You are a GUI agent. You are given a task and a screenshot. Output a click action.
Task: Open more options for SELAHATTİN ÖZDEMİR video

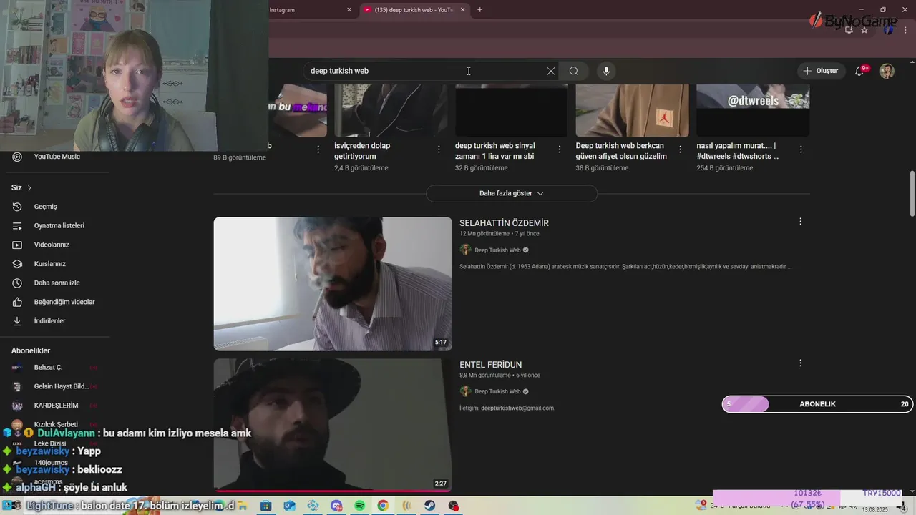(x=800, y=222)
